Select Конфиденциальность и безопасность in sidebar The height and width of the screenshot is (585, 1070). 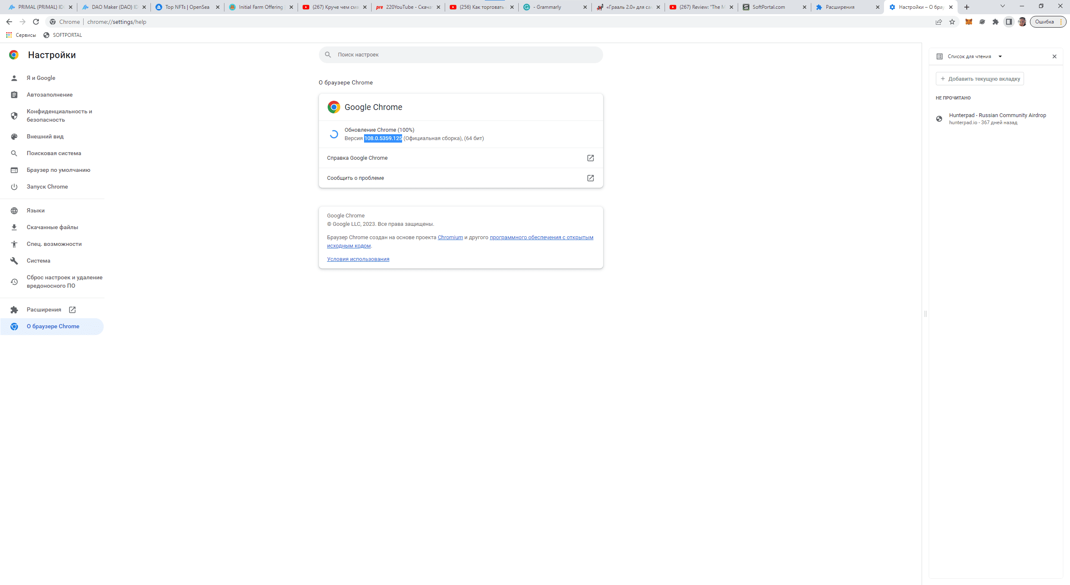point(59,115)
